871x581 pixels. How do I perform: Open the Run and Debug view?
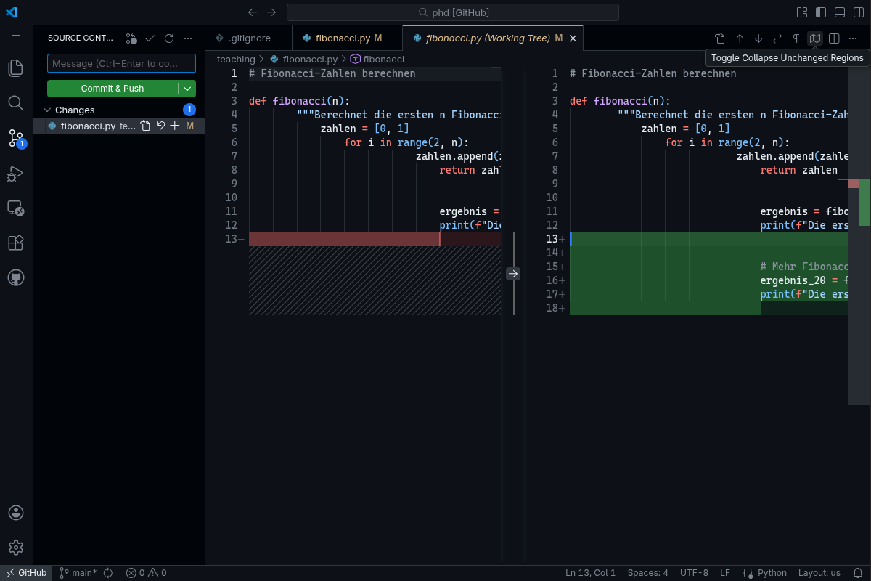coord(16,173)
